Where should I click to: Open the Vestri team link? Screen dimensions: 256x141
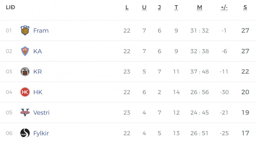point(41,113)
